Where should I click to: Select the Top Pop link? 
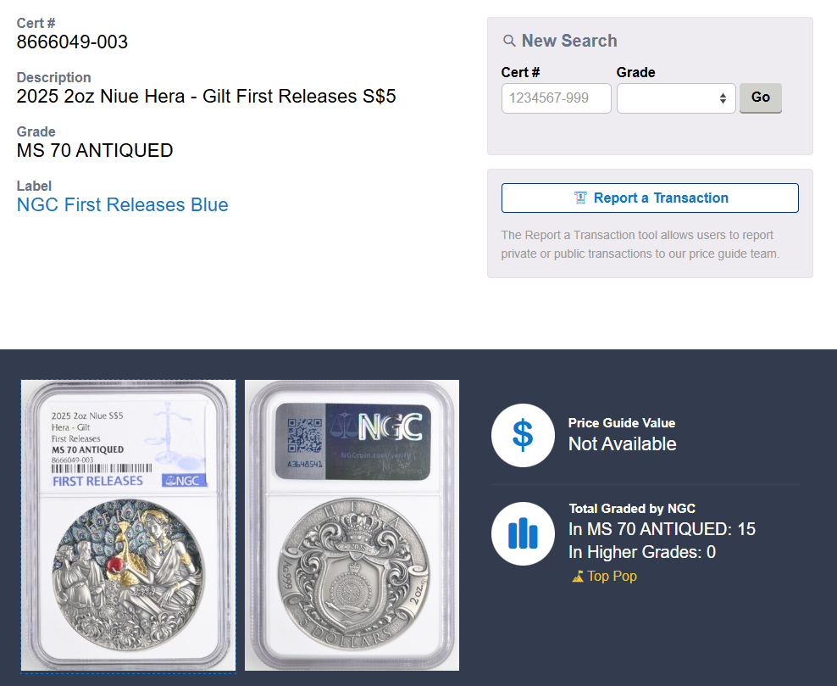612,577
